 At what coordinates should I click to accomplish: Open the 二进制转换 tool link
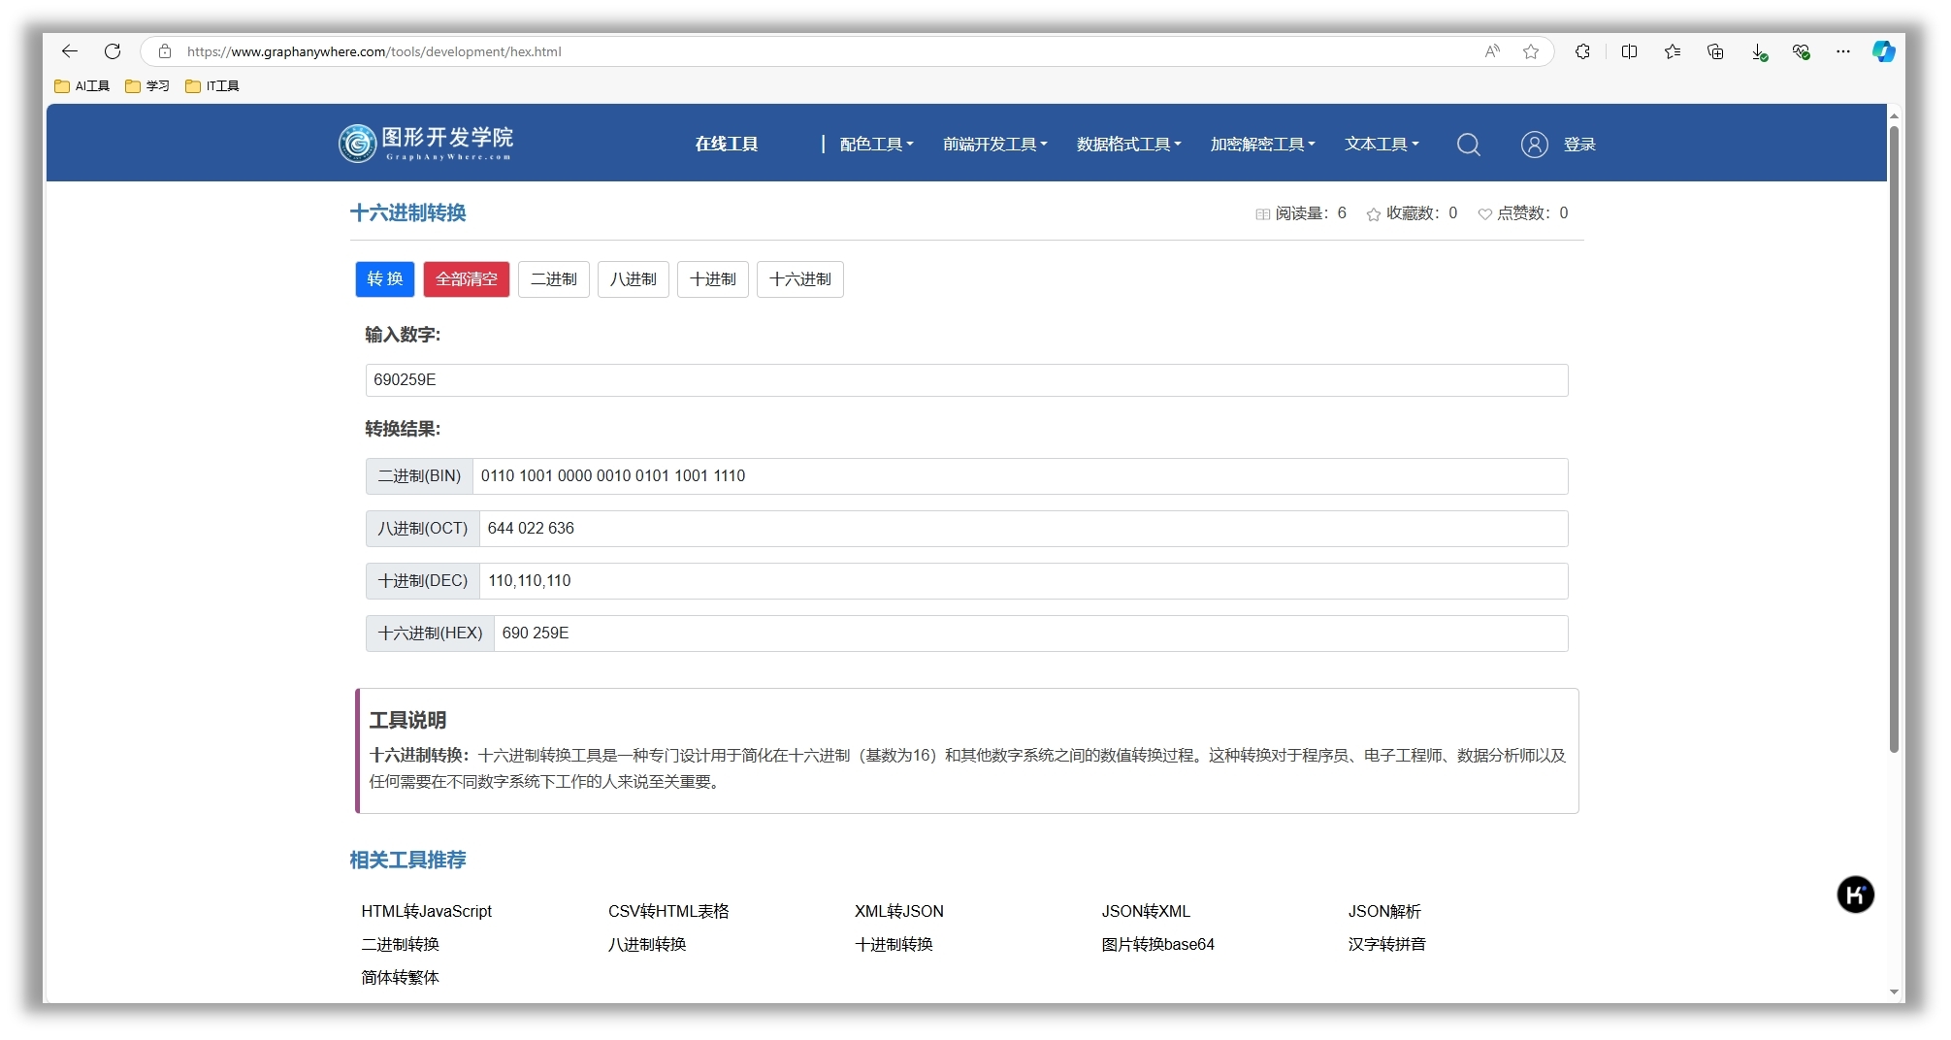(x=401, y=945)
